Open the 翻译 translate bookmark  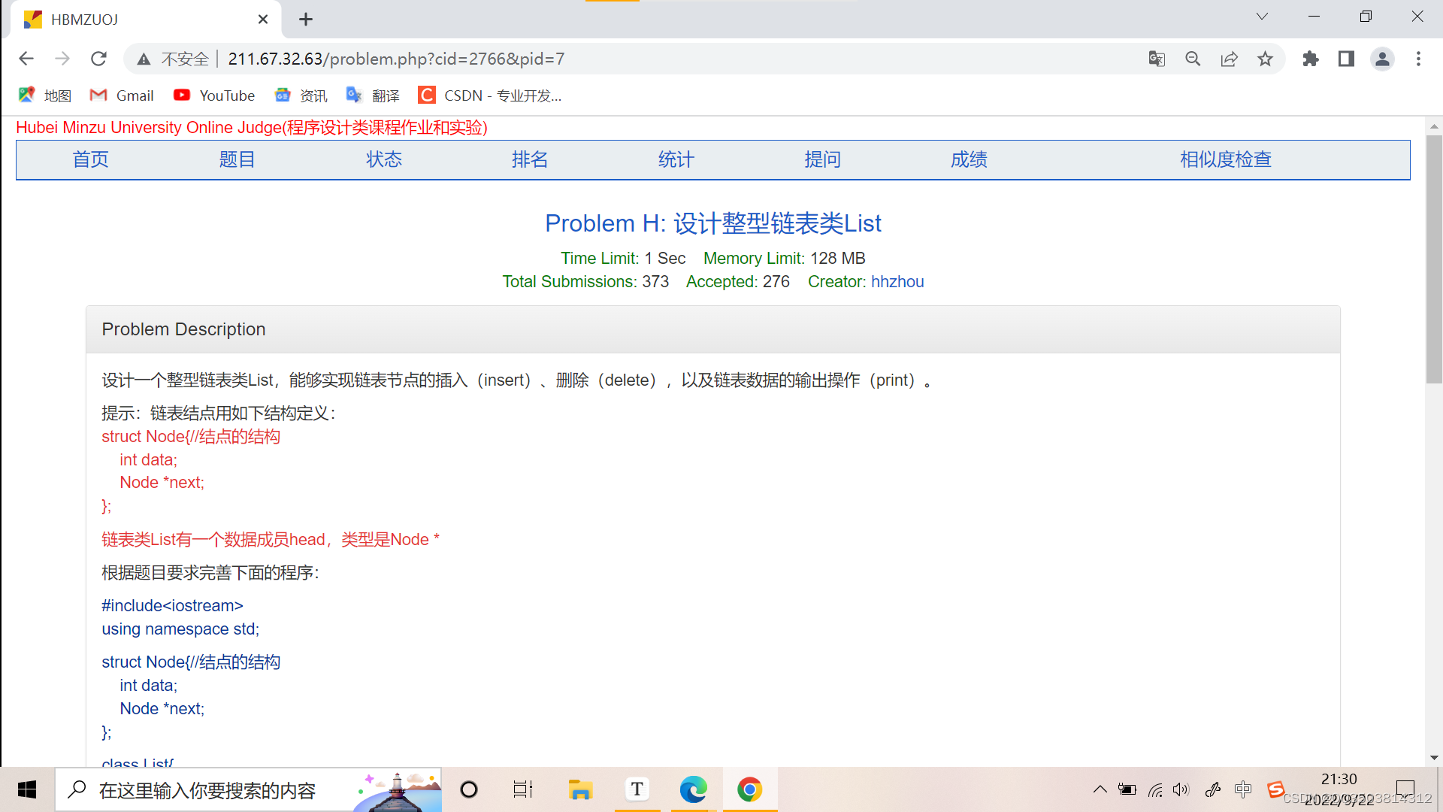tap(373, 95)
